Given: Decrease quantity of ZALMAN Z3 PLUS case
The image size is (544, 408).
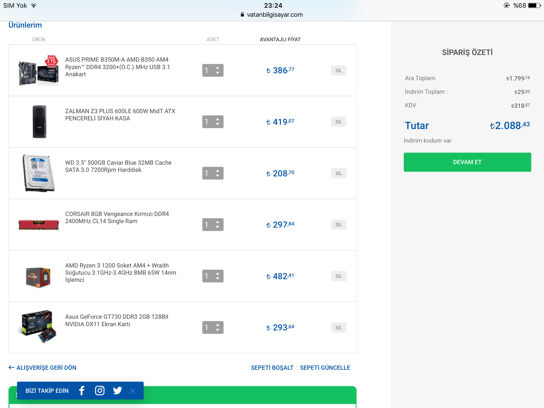Looking at the screenshot, I should 218,125.
